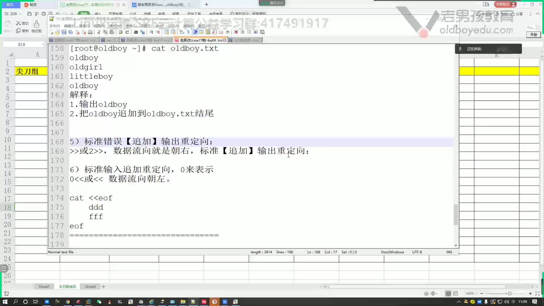Click the Copy icon in Notepad++ toolbar
Image resolution: width=544 pixels, height=306 pixels.
coord(105,32)
